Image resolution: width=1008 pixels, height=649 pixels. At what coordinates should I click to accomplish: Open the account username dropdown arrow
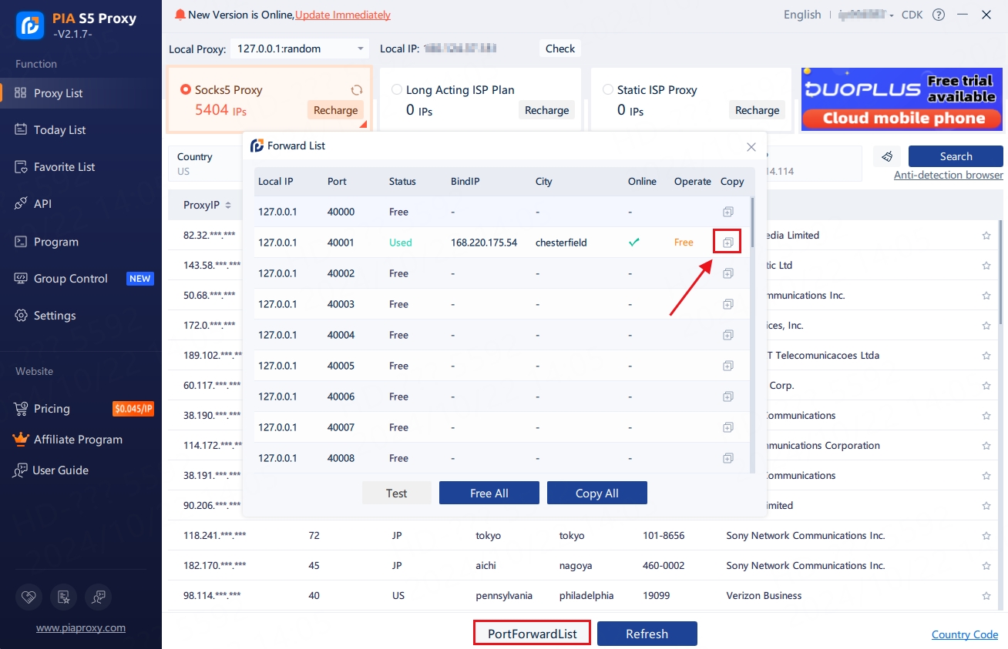click(892, 15)
